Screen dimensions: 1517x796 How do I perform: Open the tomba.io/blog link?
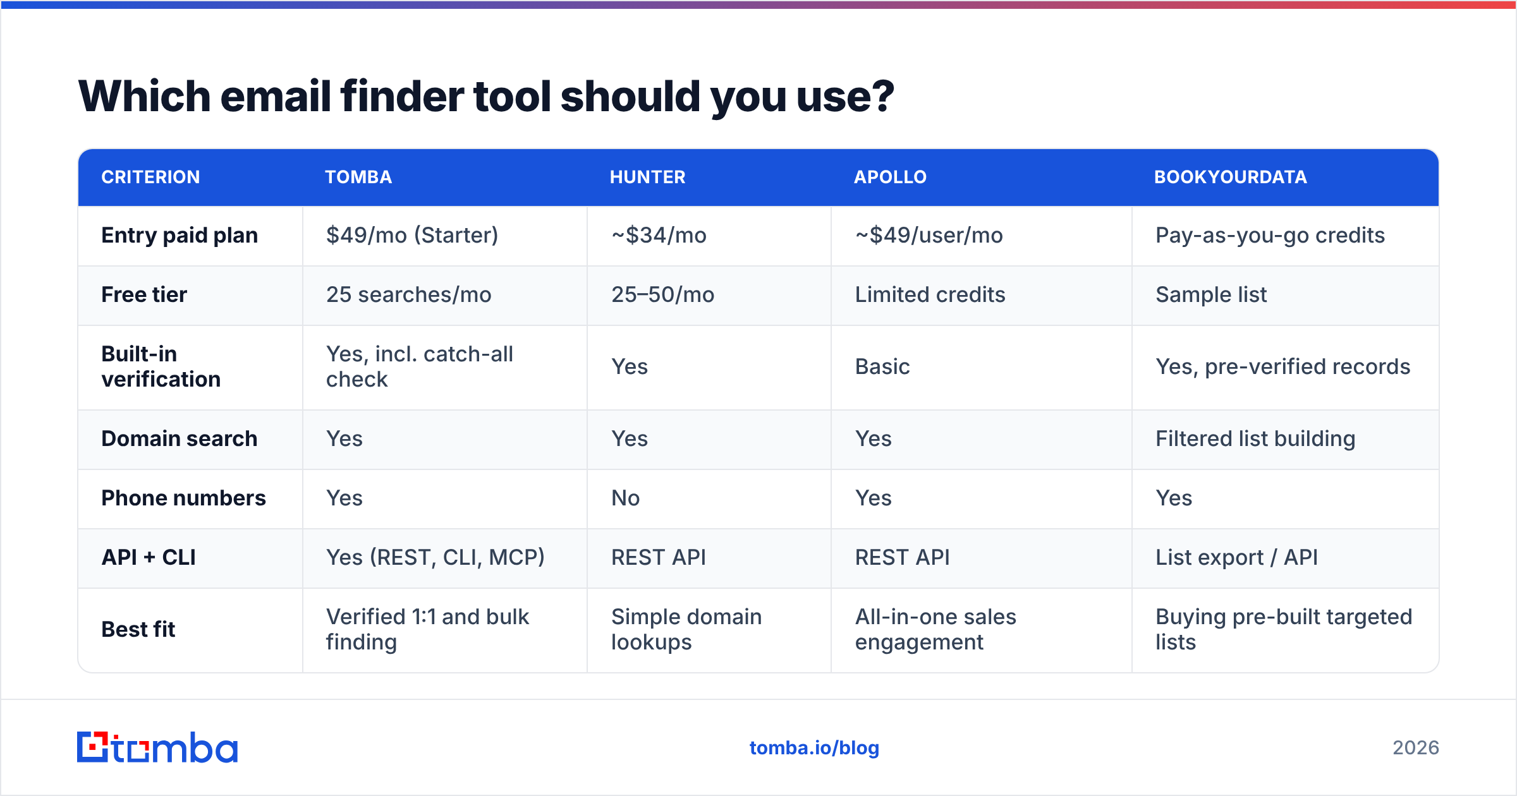pos(814,748)
